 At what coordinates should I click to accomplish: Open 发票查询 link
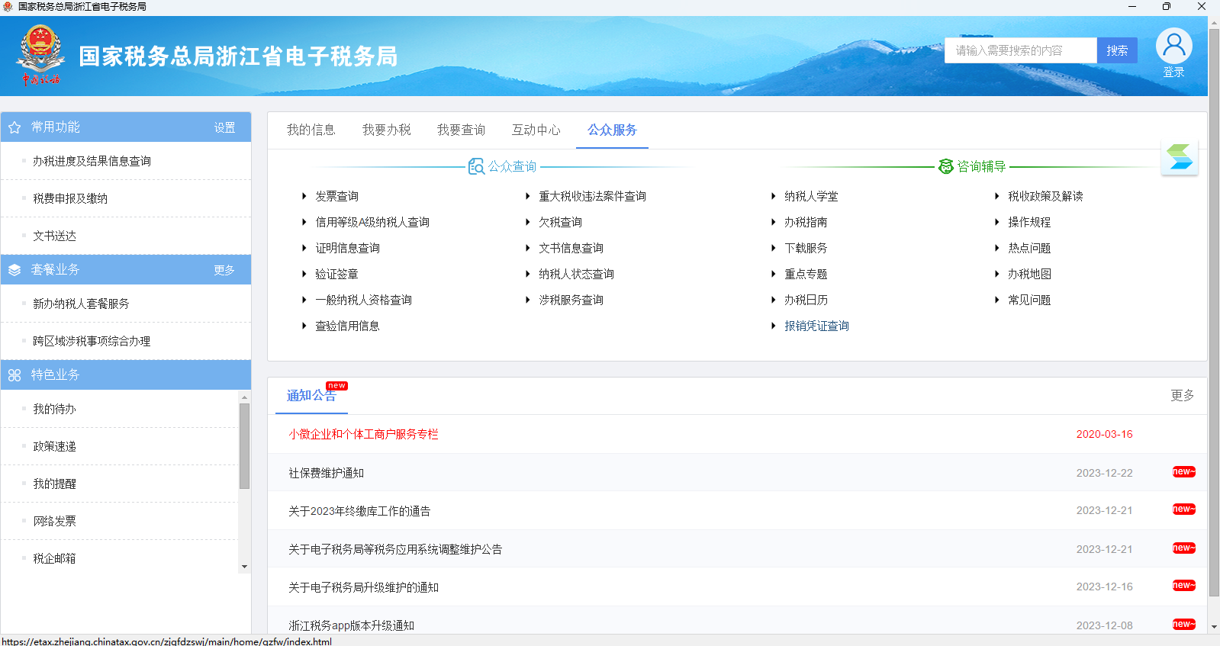(x=336, y=196)
